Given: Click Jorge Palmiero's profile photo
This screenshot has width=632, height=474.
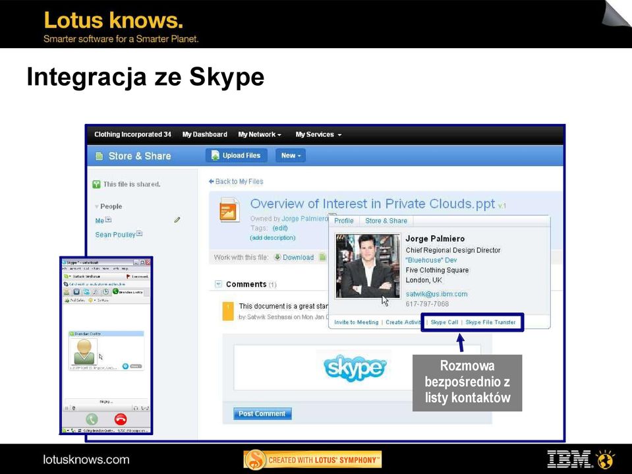Looking at the screenshot, I should point(368,266).
